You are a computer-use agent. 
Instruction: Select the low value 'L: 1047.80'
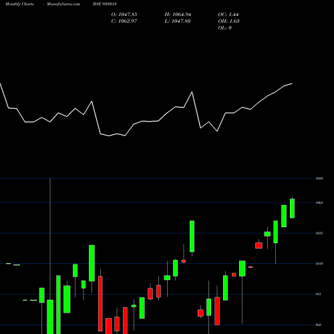[178, 21]
